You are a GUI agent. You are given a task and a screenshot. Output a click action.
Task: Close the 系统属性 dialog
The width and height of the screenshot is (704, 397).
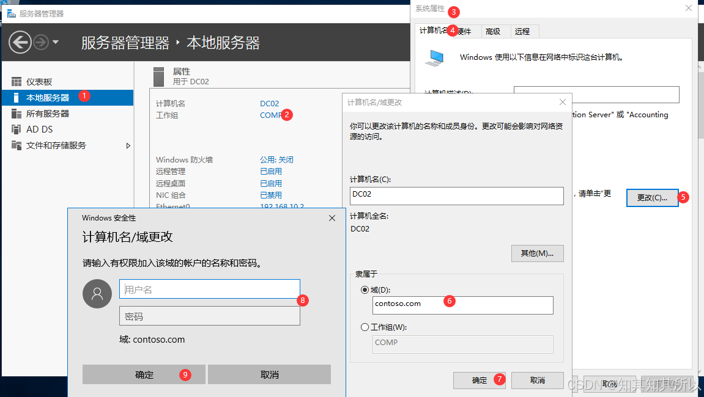coord(689,8)
